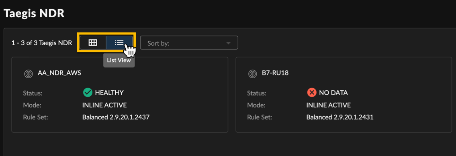Click Rule Set Balanced 2.9.20.1.2437 value

[116, 118]
